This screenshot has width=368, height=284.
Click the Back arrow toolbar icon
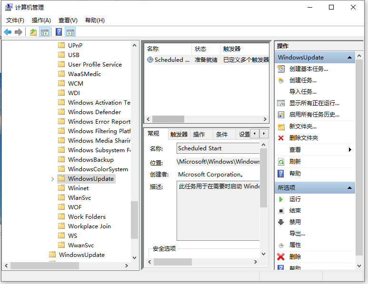[x=8, y=32]
